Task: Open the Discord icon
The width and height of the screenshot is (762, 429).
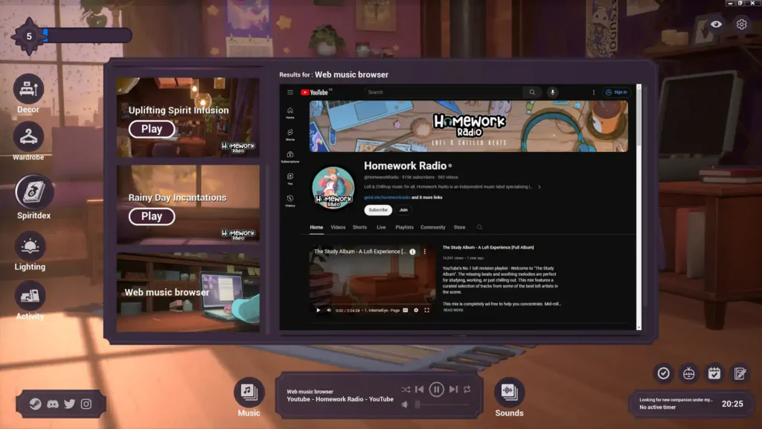Action: pyautogui.click(x=51, y=404)
